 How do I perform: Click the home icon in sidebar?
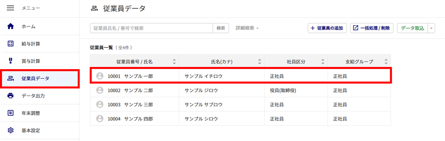pos(11,26)
